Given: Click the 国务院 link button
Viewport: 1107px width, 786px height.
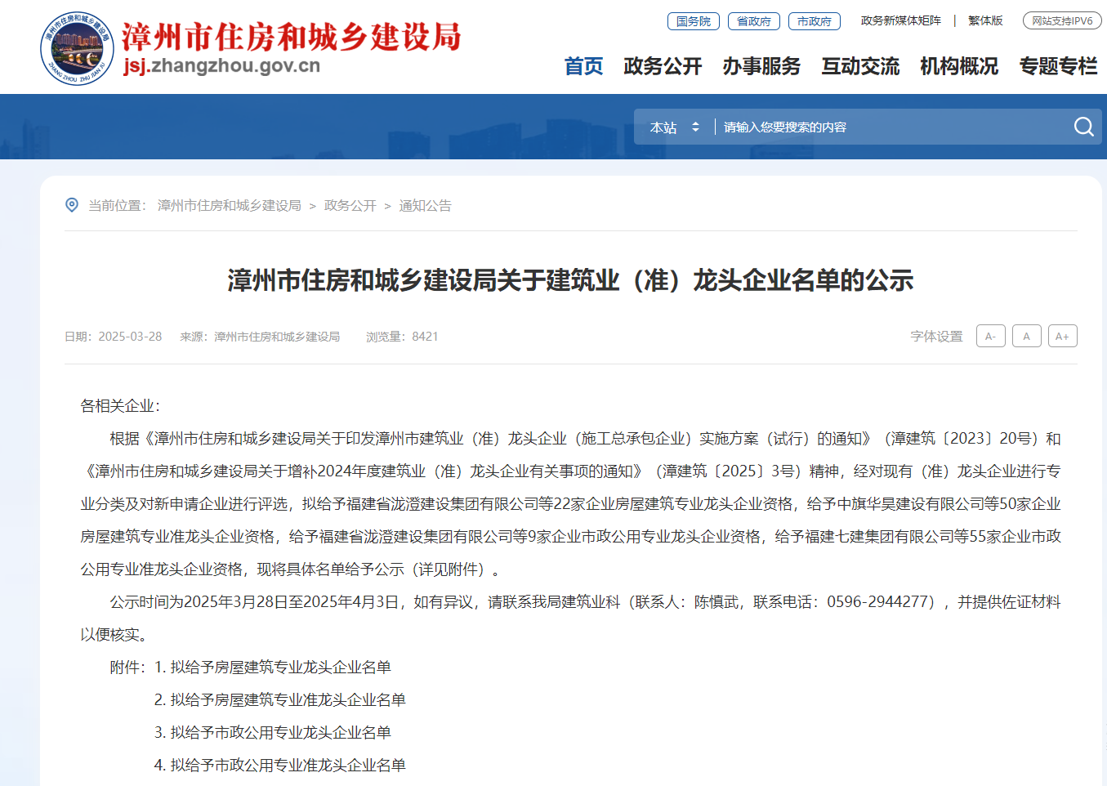Looking at the screenshot, I should click(694, 21).
